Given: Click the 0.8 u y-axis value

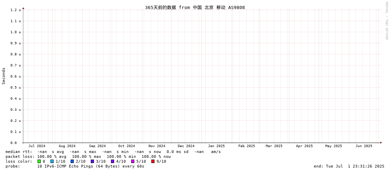Looking at the screenshot, I should 16,54.
